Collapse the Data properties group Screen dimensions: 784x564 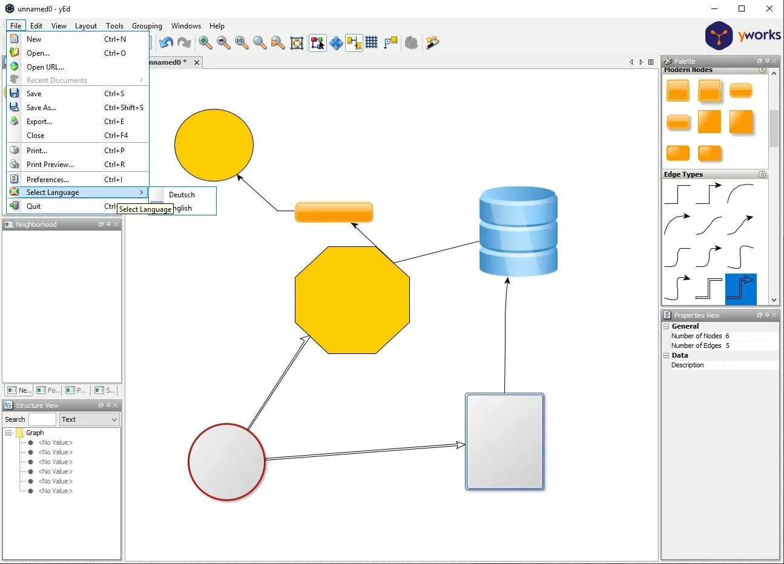[x=667, y=355]
